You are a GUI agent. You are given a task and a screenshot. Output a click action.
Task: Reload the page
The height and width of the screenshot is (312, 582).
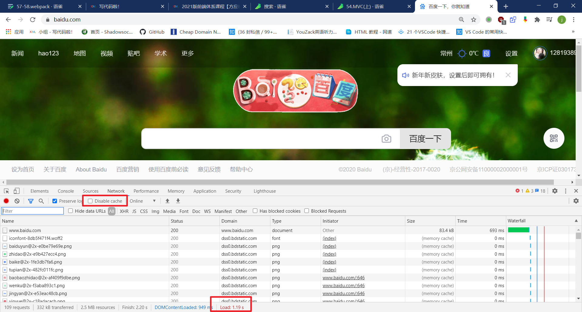pyautogui.click(x=32, y=20)
